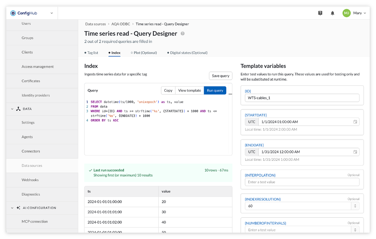Click the INTERPOLATION test value field
376x239 pixels.
point(302,182)
